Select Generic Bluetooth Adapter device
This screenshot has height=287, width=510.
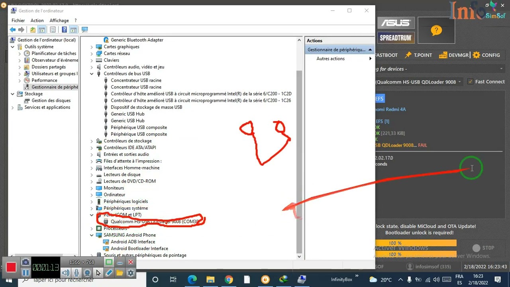[137, 40]
